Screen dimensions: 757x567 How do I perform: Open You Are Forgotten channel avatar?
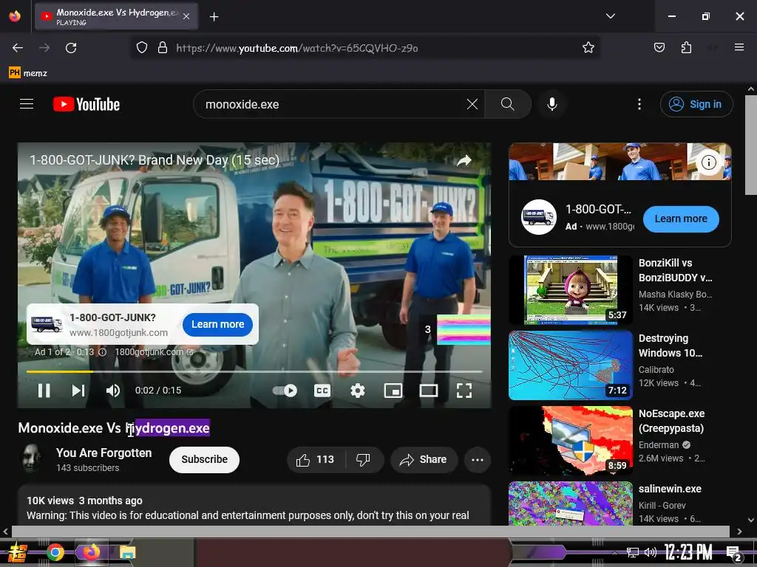(32, 458)
